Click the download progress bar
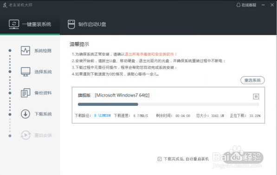277x175 pixels. point(168,104)
